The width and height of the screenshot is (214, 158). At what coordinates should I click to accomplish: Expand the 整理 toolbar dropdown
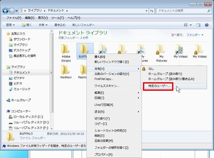(x=10, y=25)
